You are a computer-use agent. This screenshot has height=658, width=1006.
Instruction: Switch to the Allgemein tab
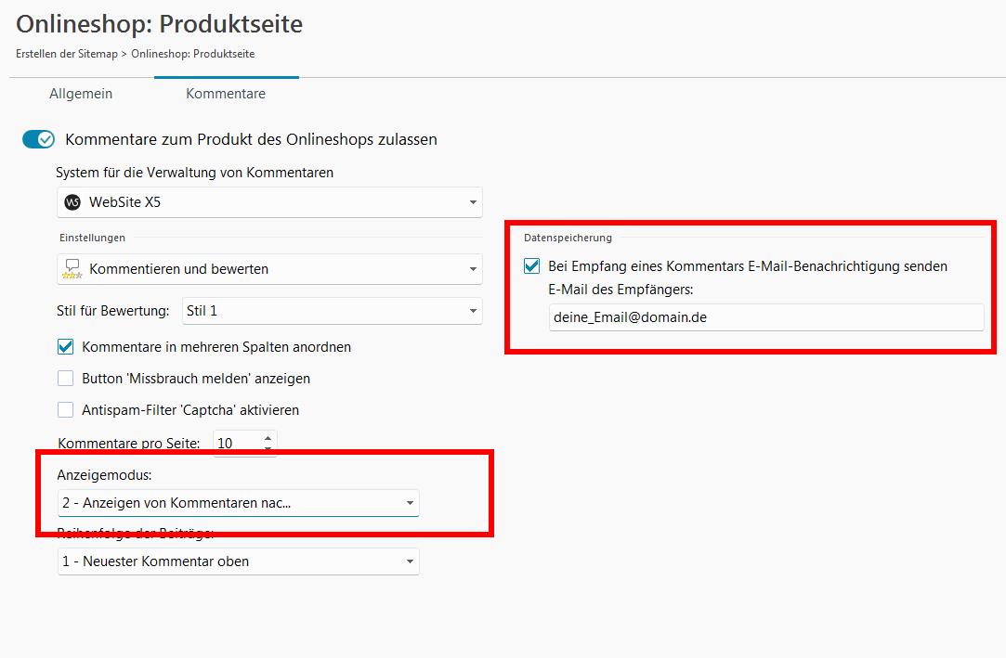81,94
